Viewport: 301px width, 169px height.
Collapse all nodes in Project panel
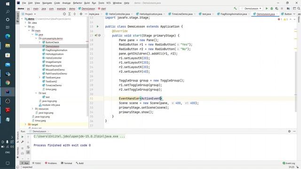coord(75,14)
